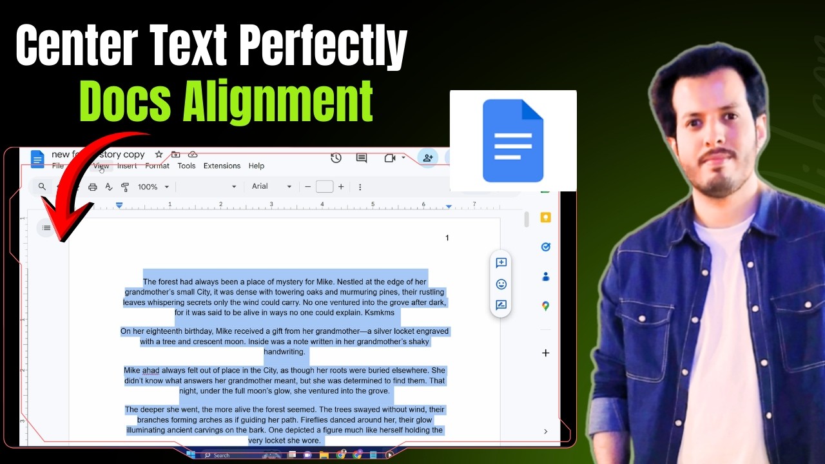
Task: Suggest edits from the side bubble icon
Action: point(501,305)
